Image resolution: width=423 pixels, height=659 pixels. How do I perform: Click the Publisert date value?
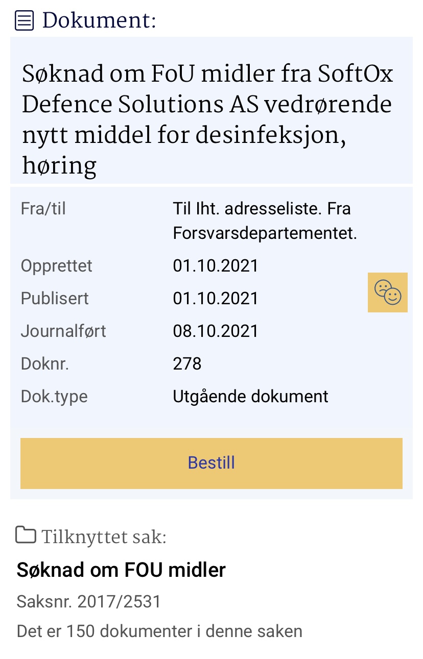(216, 298)
